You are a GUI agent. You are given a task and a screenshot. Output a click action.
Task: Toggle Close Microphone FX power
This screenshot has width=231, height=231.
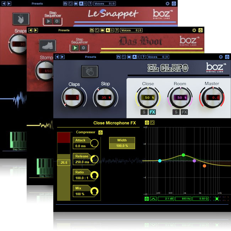147,123
